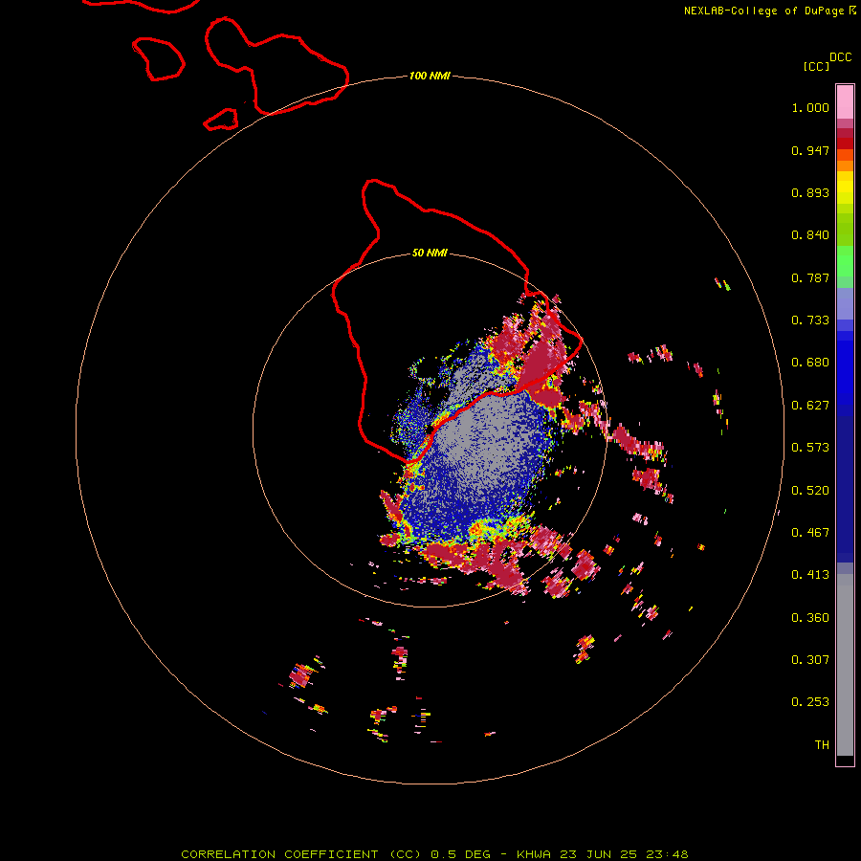
Task: Pick the gray swatch near bottom of color bar
Action: pyautogui.click(x=845, y=670)
